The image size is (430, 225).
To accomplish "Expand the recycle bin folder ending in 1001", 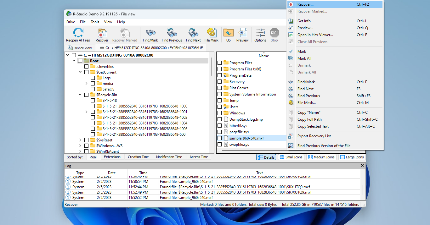I will point(86,112).
